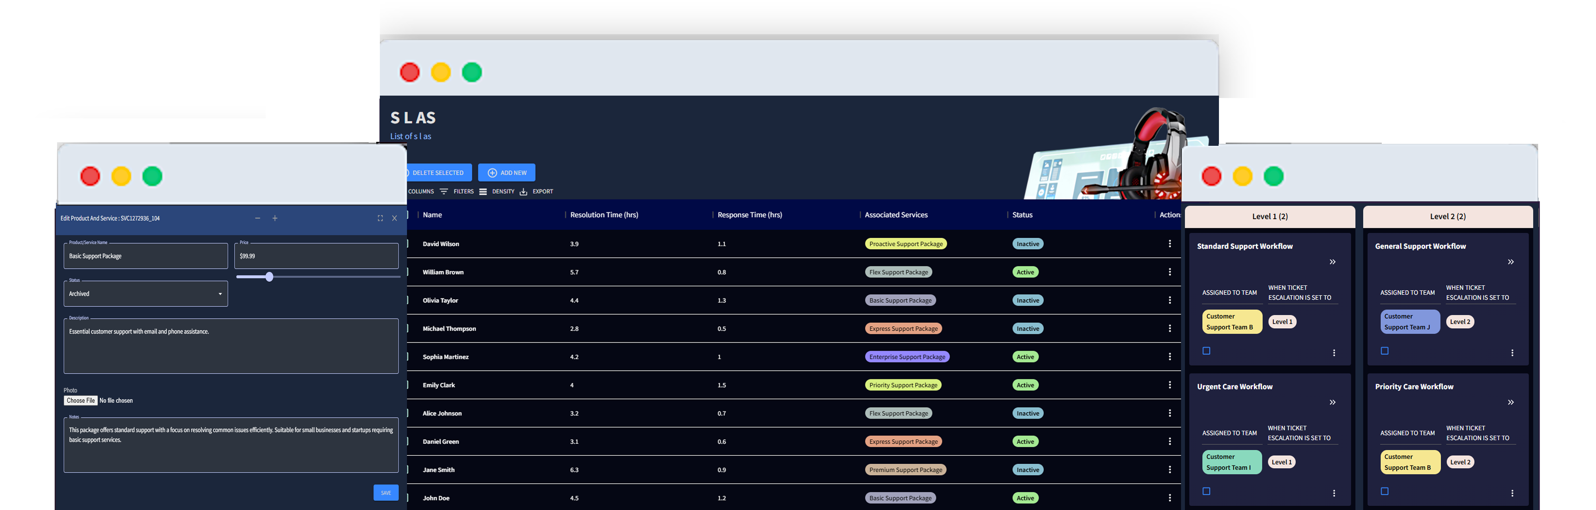Click 'Priority Support Package' tag in Emily Clark row

(x=903, y=385)
